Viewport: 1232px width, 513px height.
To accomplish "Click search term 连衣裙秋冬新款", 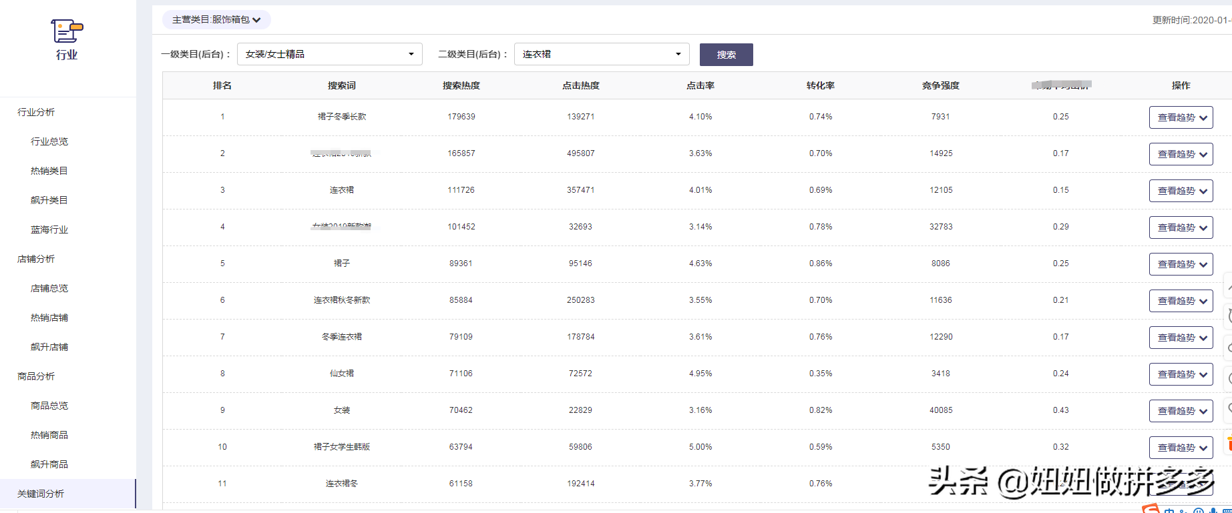I will coord(342,300).
